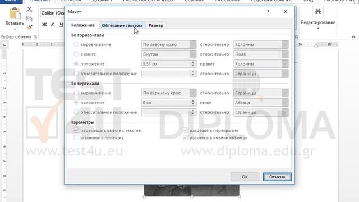Select vertical относительное положение radio button
This screenshot has height=202, width=359.
click(76, 112)
